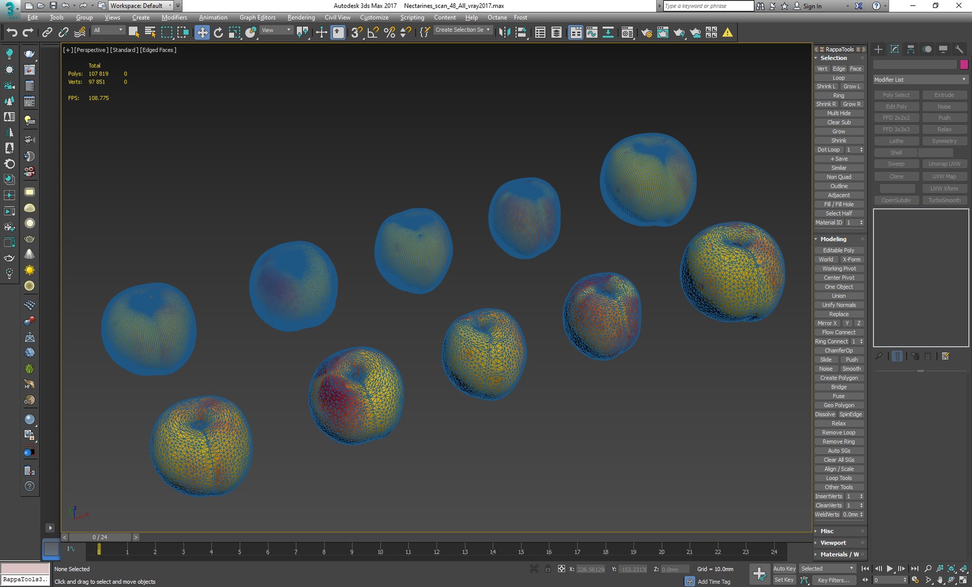The image size is (972, 587).
Task: Open Select by Name list icon
Action: [150, 33]
